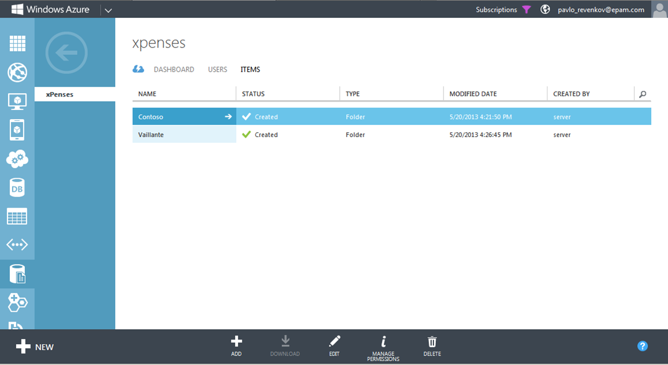Open Add-ons hexagon plus icon in sidebar
The image size is (668, 365).
17,303
